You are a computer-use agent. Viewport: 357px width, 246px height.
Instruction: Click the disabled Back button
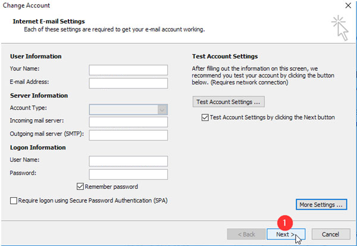pyautogui.click(x=246, y=234)
